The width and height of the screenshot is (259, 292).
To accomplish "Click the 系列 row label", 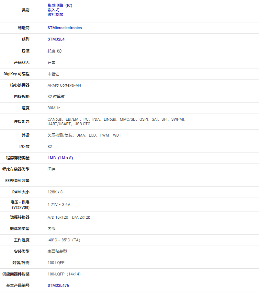I will (26, 39).
